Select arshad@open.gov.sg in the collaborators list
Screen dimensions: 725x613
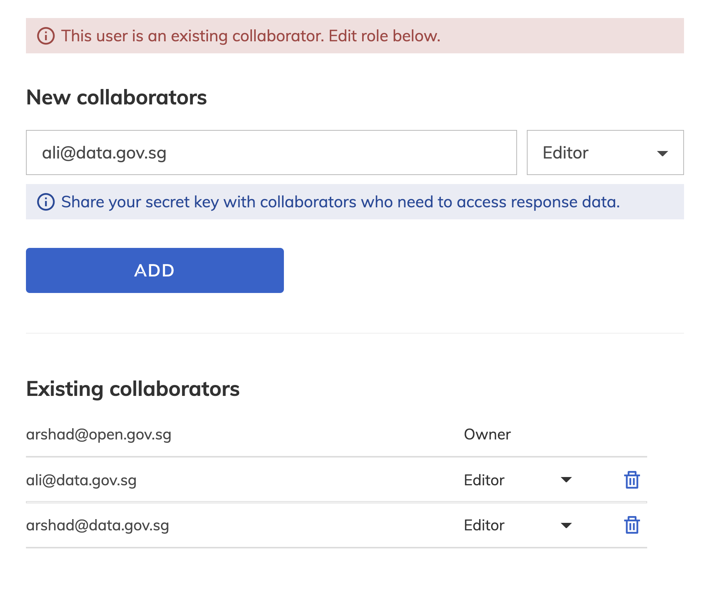click(x=99, y=434)
